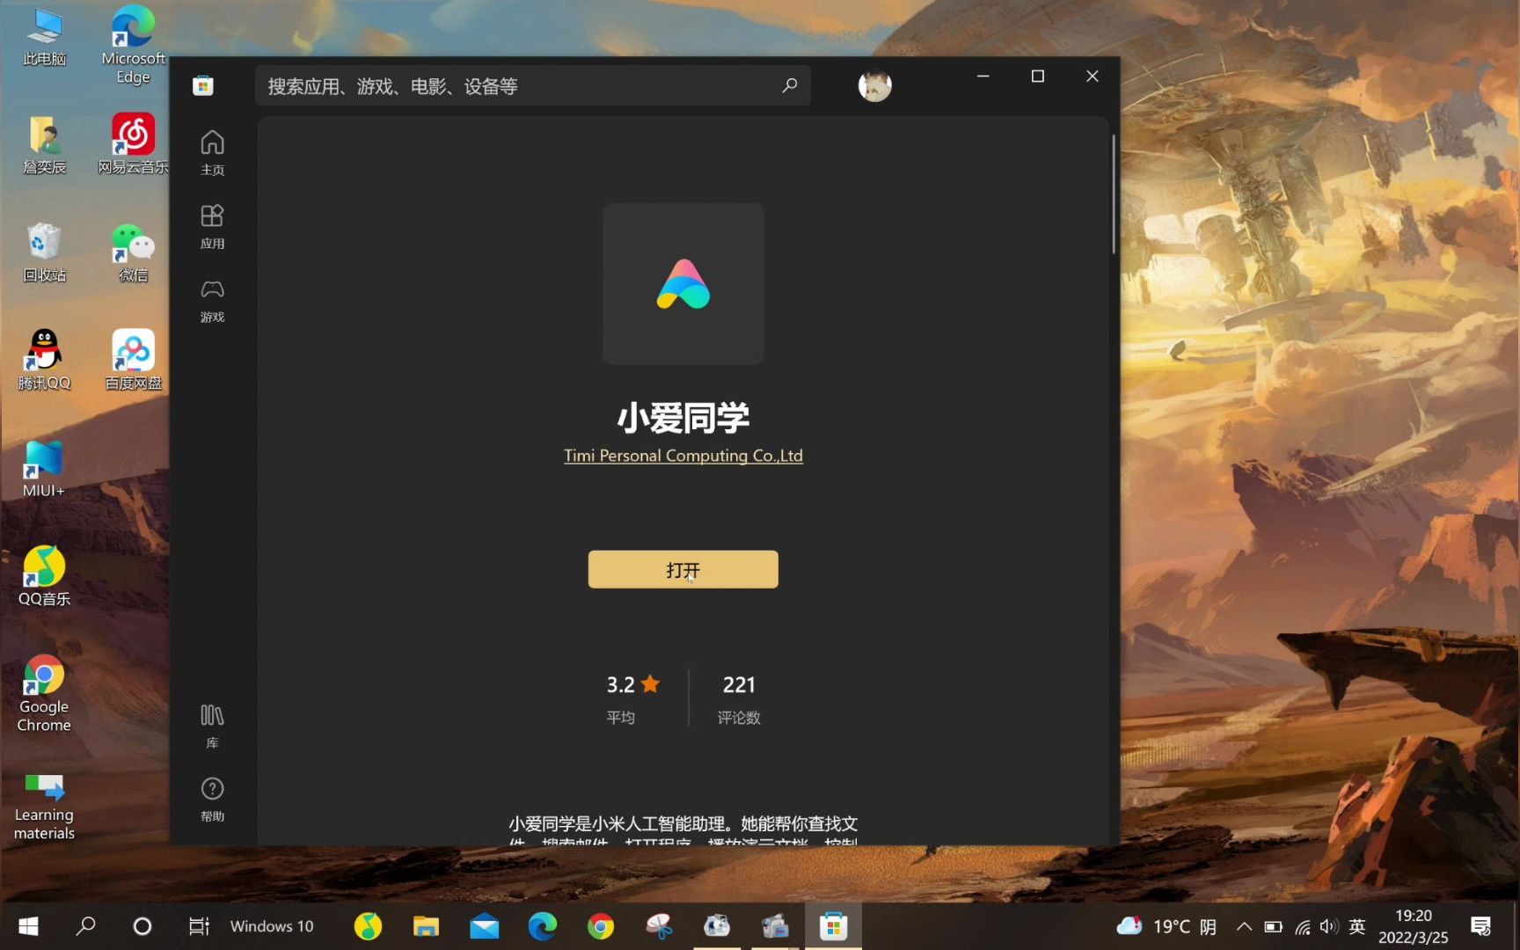Select the QQ音乐 desktop shortcut
The height and width of the screenshot is (950, 1520).
click(x=44, y=577)
